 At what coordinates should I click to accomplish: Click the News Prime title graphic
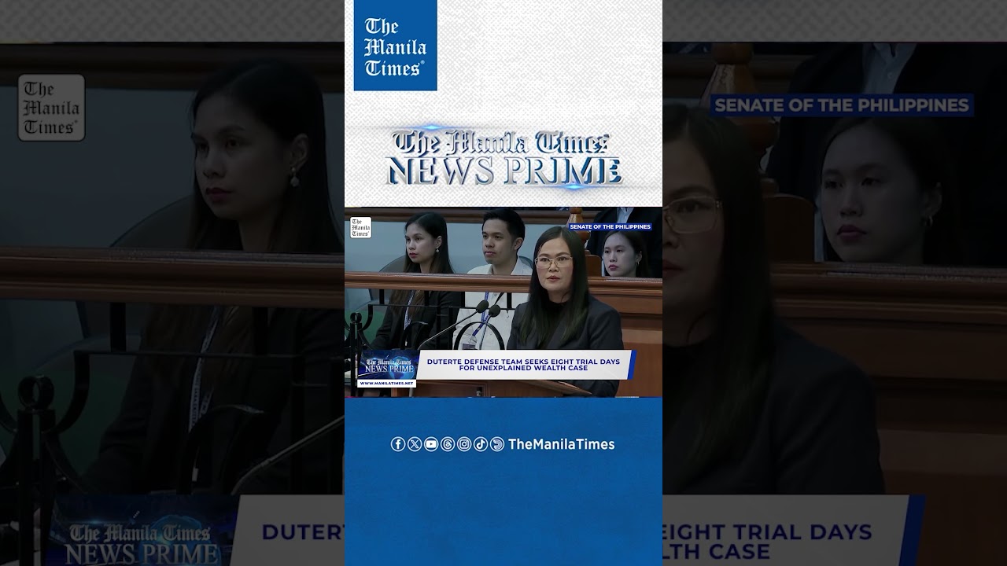503,158
